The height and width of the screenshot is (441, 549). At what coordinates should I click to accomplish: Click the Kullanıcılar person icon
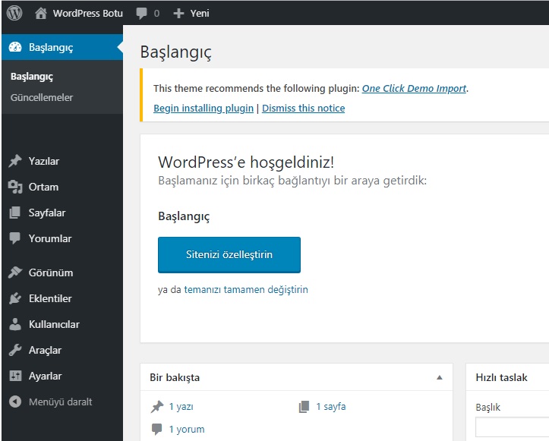point(15,324)
